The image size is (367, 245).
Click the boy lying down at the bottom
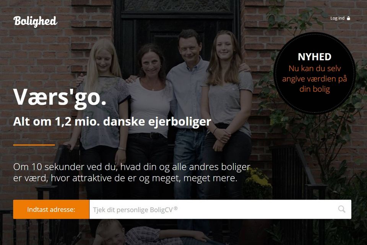click(150, 233)
